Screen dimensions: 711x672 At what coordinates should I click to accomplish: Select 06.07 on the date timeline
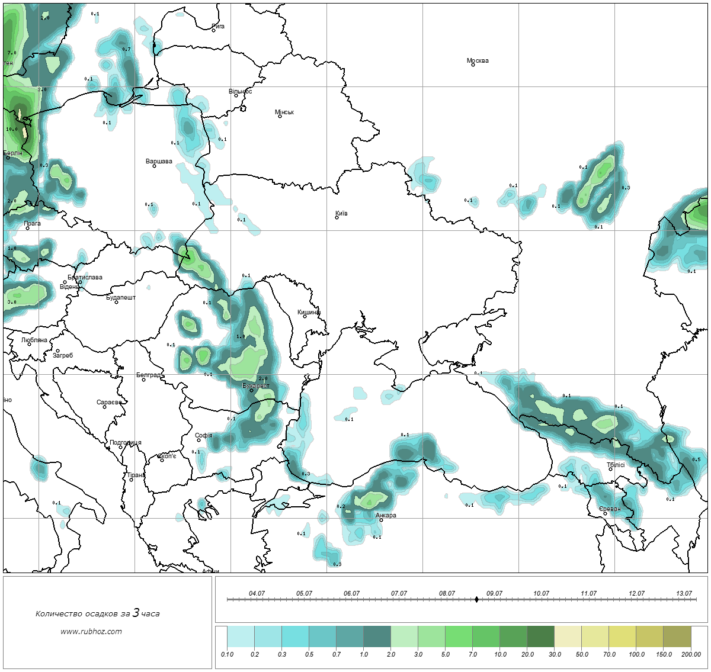351,593
